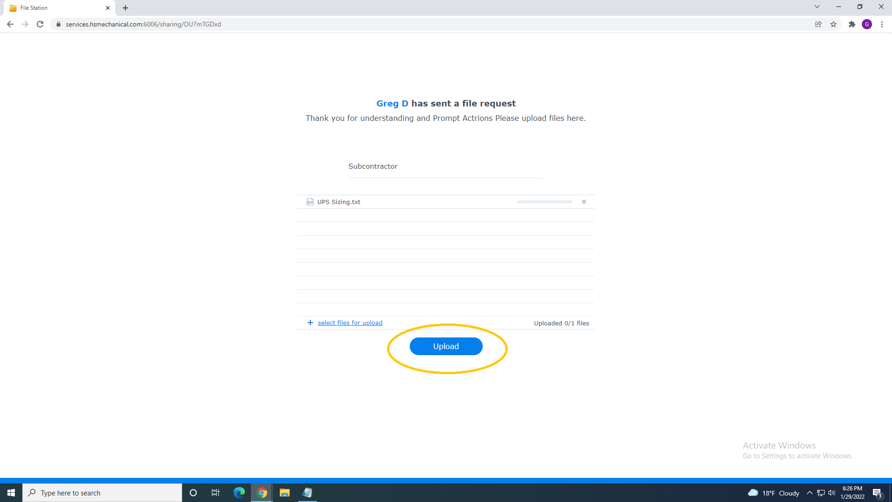Expand the tab search chevron
The height and width of the screenshot is (502, 892).
tap(817, 7)
